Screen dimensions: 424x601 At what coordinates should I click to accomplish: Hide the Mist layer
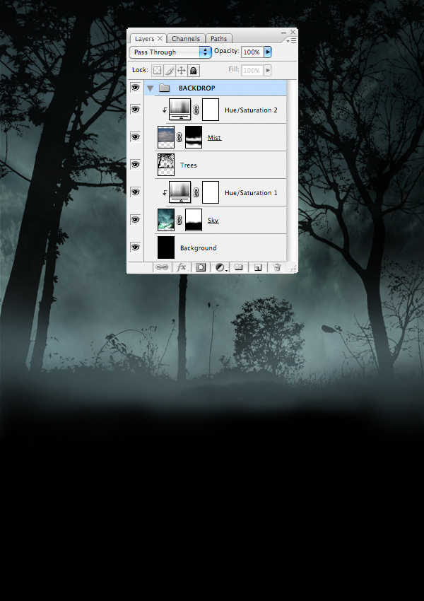135,137
